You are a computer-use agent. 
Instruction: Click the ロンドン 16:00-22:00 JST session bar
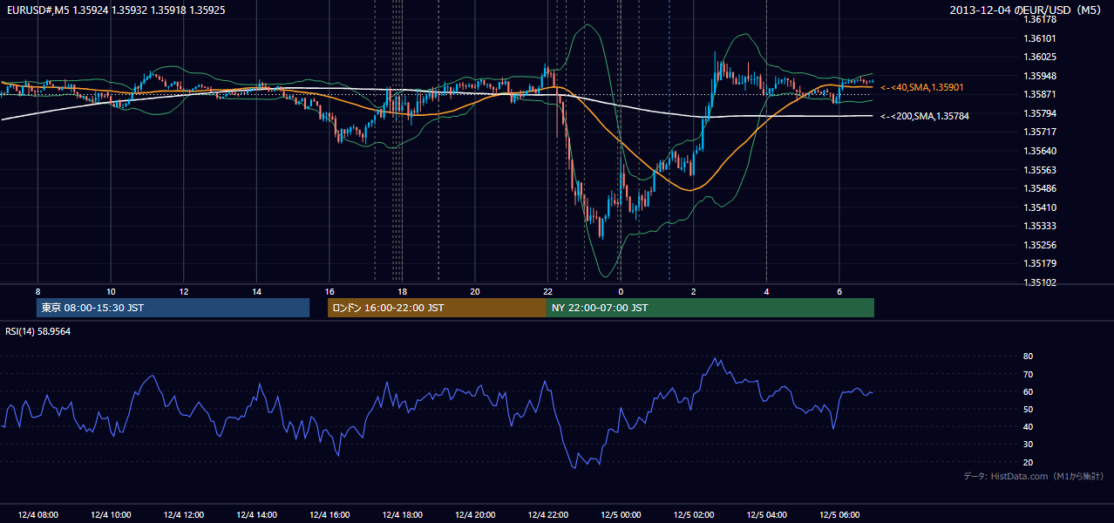pos(437,308)
